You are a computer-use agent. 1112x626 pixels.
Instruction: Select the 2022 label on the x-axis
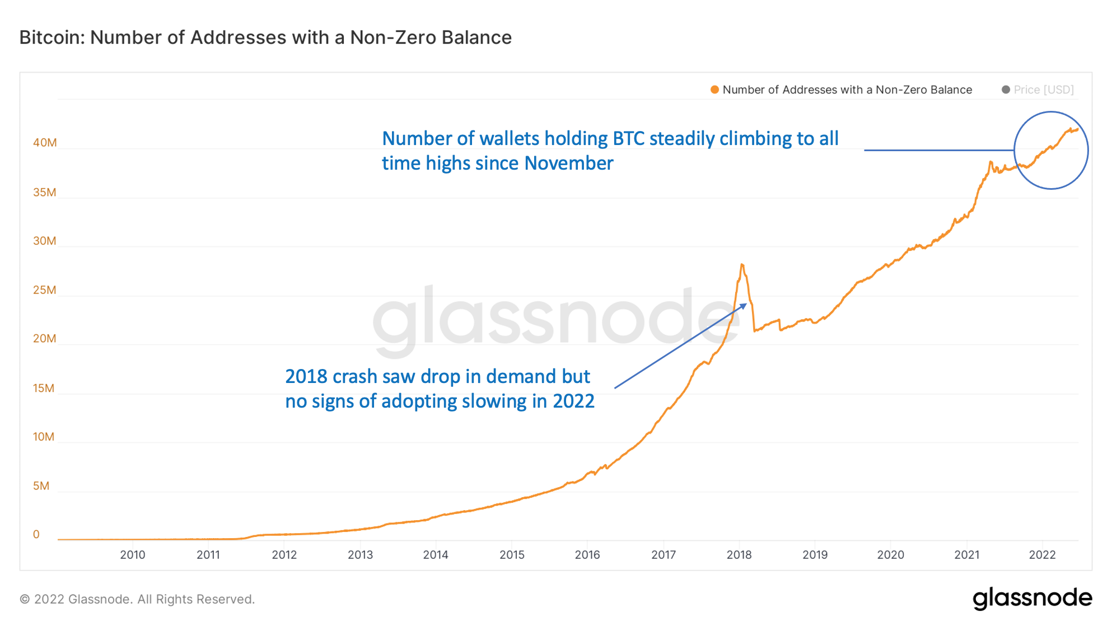(1042, 554)
